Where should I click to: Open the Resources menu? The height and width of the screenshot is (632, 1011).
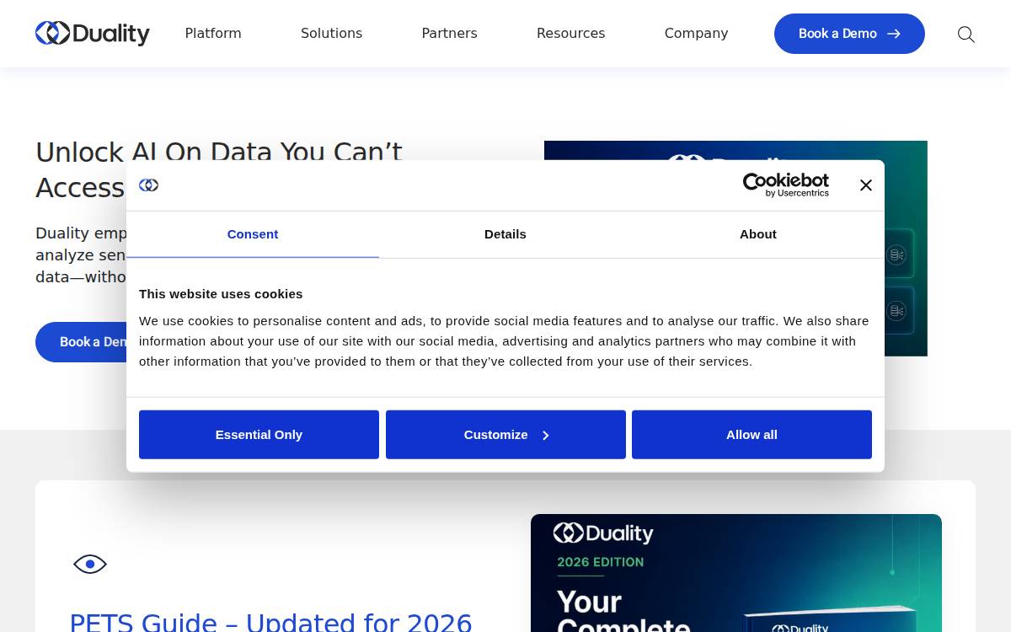(x=570, y=34)
